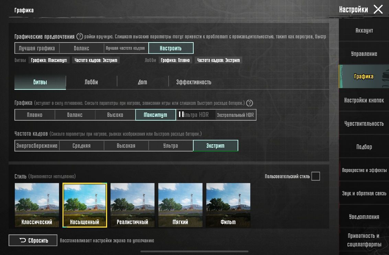Image resolution: width=389 pixels, height=255 pixels.
Task: Select the Классический style thumbnail
Action: [37, 205]
